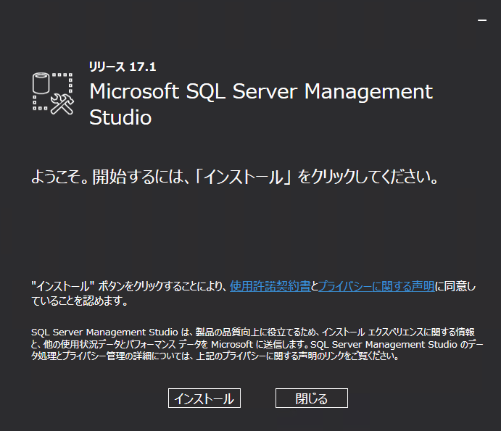The width and height of the screenshot is (501, 431).
Task: Open the プライバシーに関する声明 link
Action: point(376,286)
